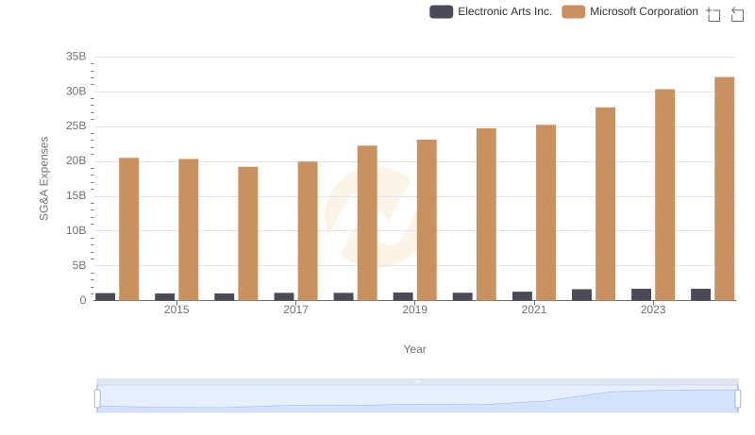Screen dimensions: 755x435
Task: Click the '2021' x-axis label
Action: 534,310
